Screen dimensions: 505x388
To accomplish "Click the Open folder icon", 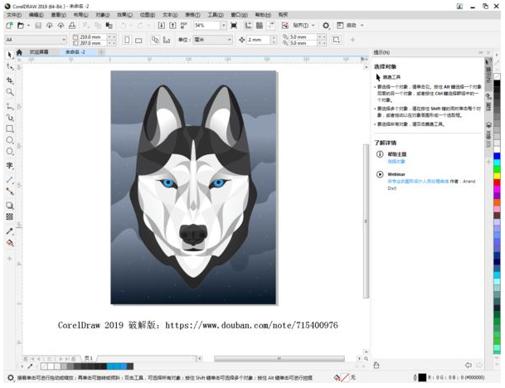I will tap(20, 26).
